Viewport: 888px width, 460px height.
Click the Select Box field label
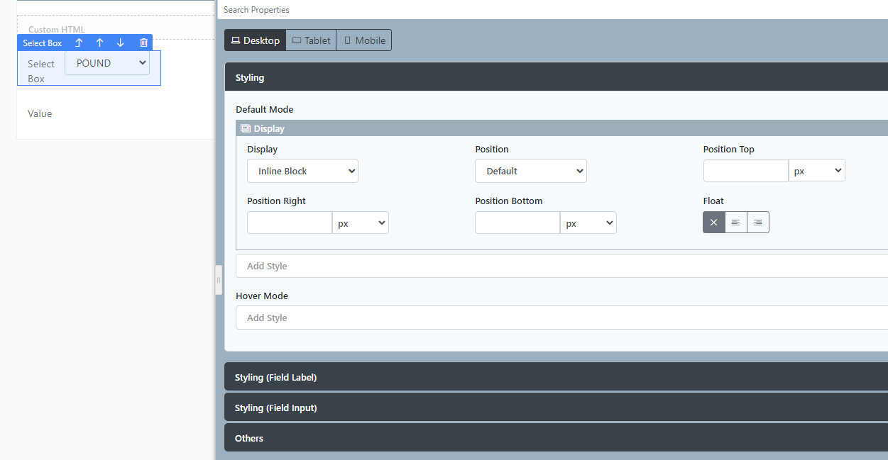(41, 71)
